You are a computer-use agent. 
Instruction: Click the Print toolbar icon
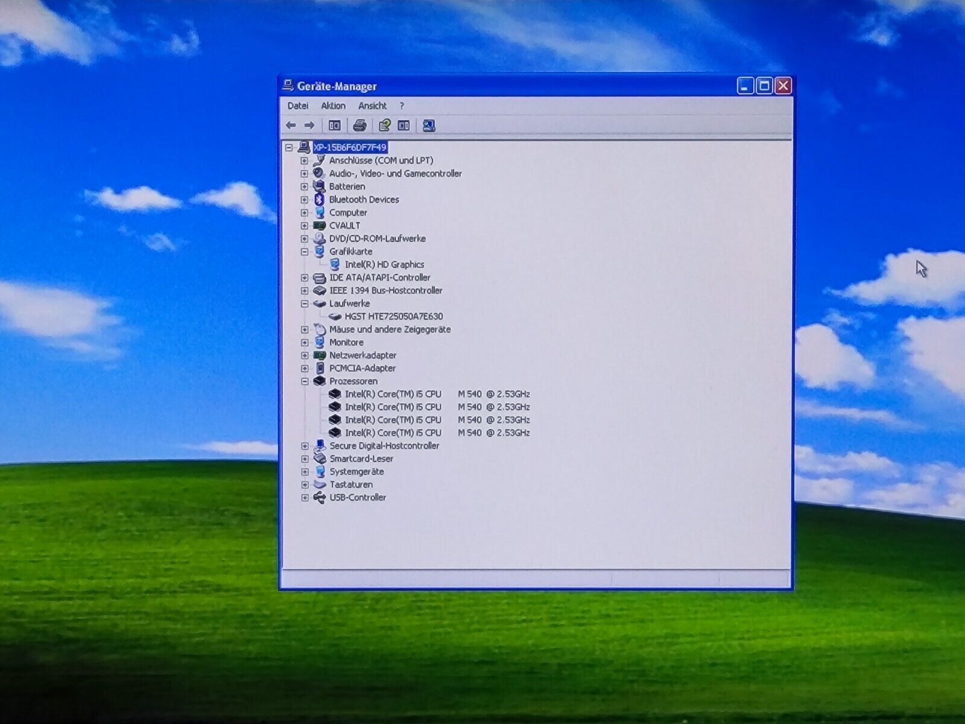[x=359, y=125]
